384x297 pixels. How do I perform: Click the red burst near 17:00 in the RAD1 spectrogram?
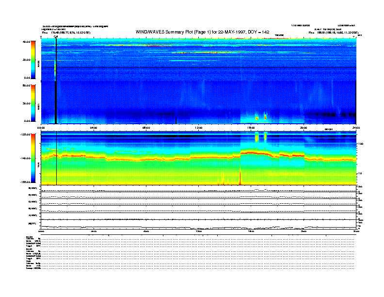265,116
